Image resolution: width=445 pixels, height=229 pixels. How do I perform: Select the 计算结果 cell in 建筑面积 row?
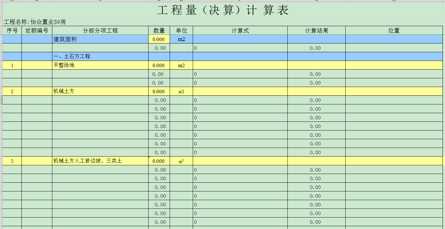(316, 39)
